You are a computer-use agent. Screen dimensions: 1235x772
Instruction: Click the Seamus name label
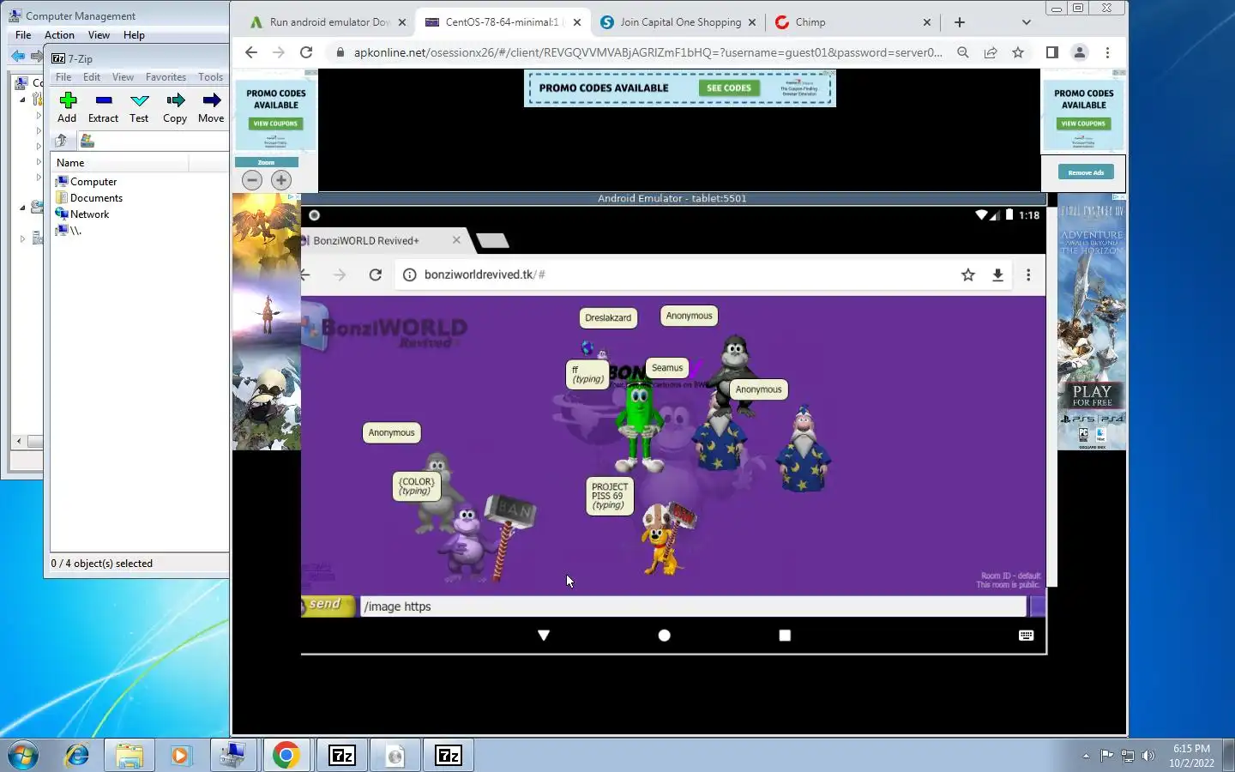coord(667,368)
